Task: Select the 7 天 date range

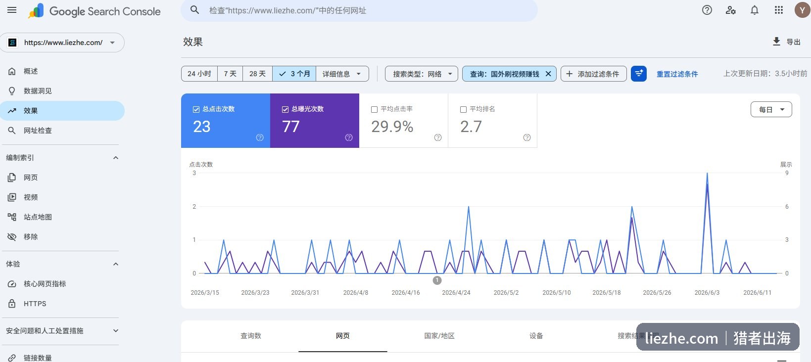Action: [x=230, y=74]
